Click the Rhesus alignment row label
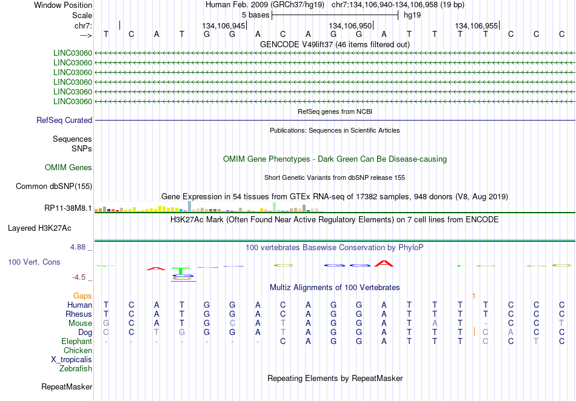 tap(79, 314)
